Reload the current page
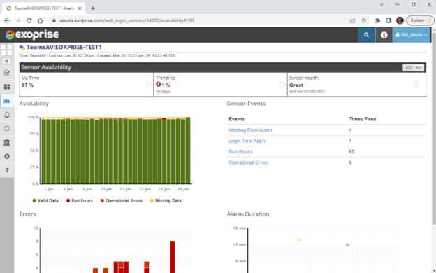 coord(29,20)
